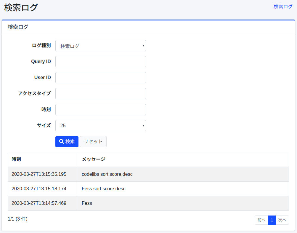
Task: Open the 13:14:57.469 Fess log entry
Action: pyautogui.click(x=87, y=203)
